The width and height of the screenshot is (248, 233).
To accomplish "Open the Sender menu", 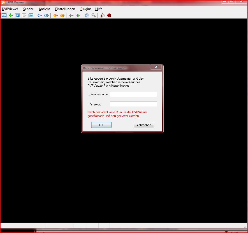I will pyautogui.click(x=28, y=9).
